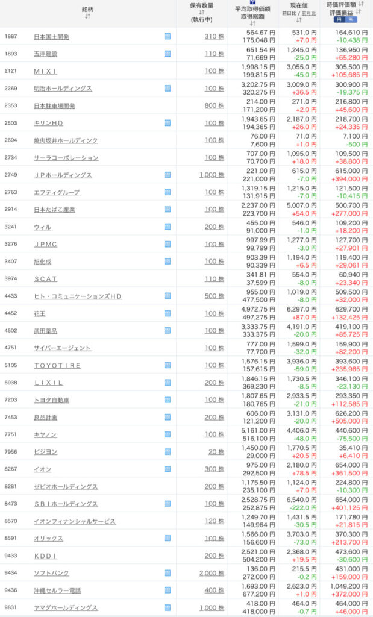Sort by 銘柄 using its sort arrows
Viewport: 373px width, 617px height.
(87, 16)
